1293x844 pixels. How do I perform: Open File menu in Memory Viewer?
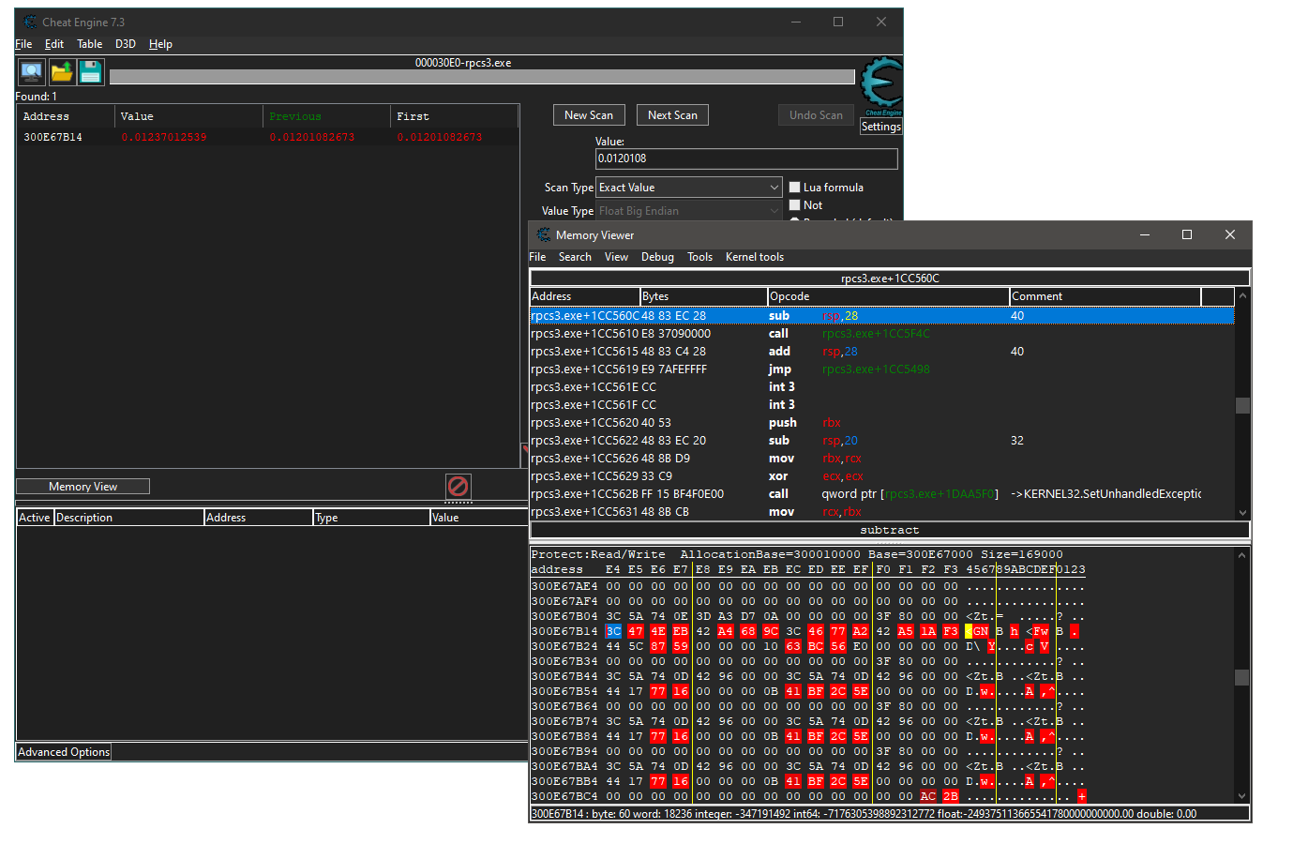[537, 257]
